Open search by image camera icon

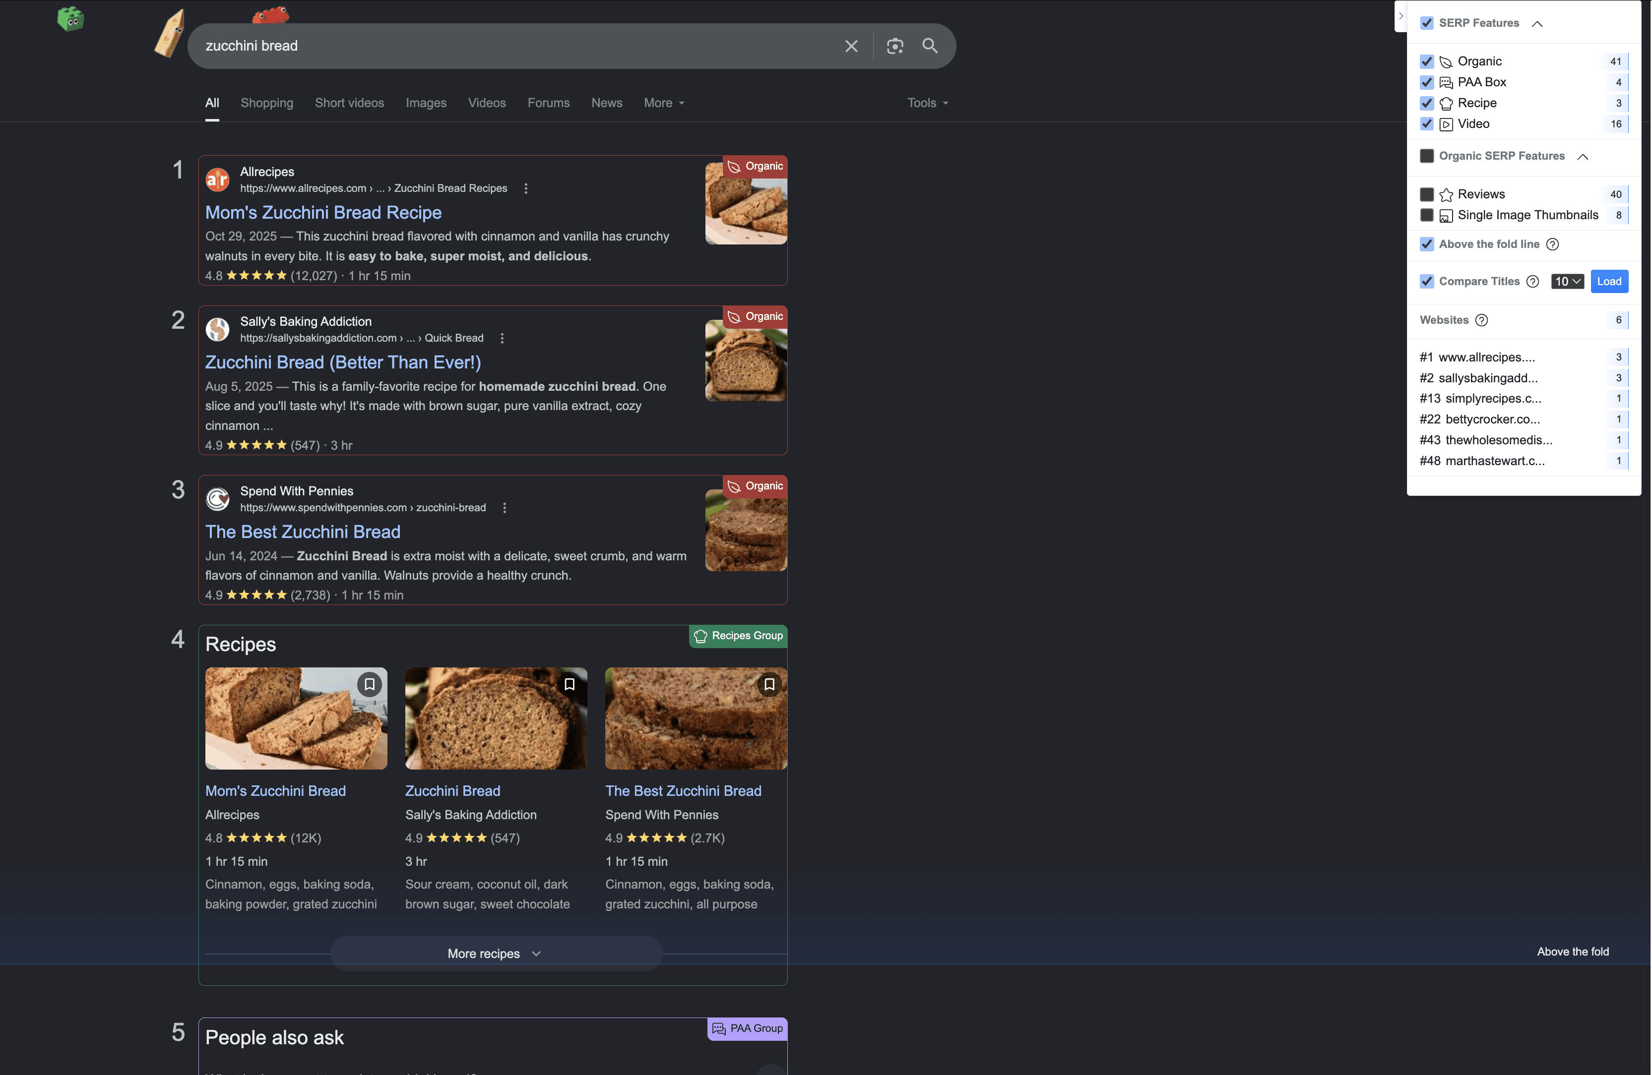(x=895, y=46)
